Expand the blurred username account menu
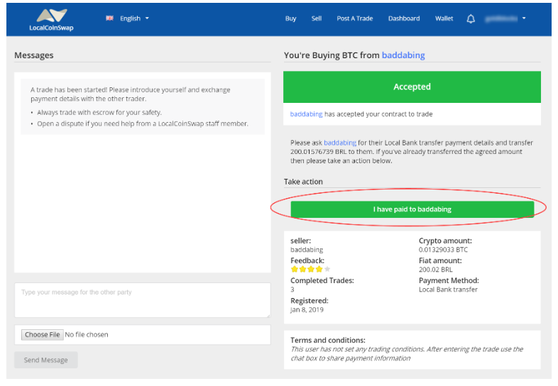 click(505, 18)
